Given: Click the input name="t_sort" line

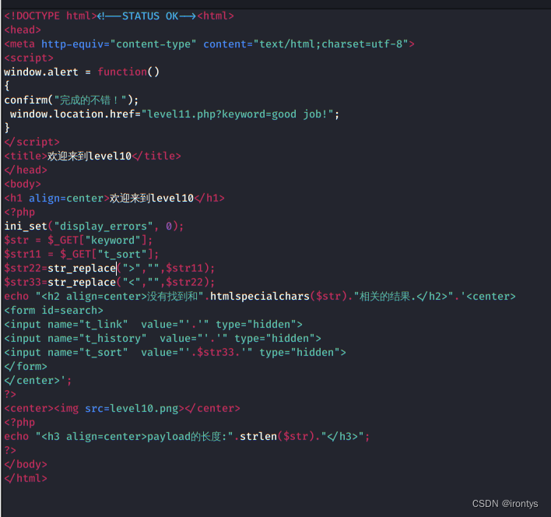Looking at the screenshot, I should [175, 353].
